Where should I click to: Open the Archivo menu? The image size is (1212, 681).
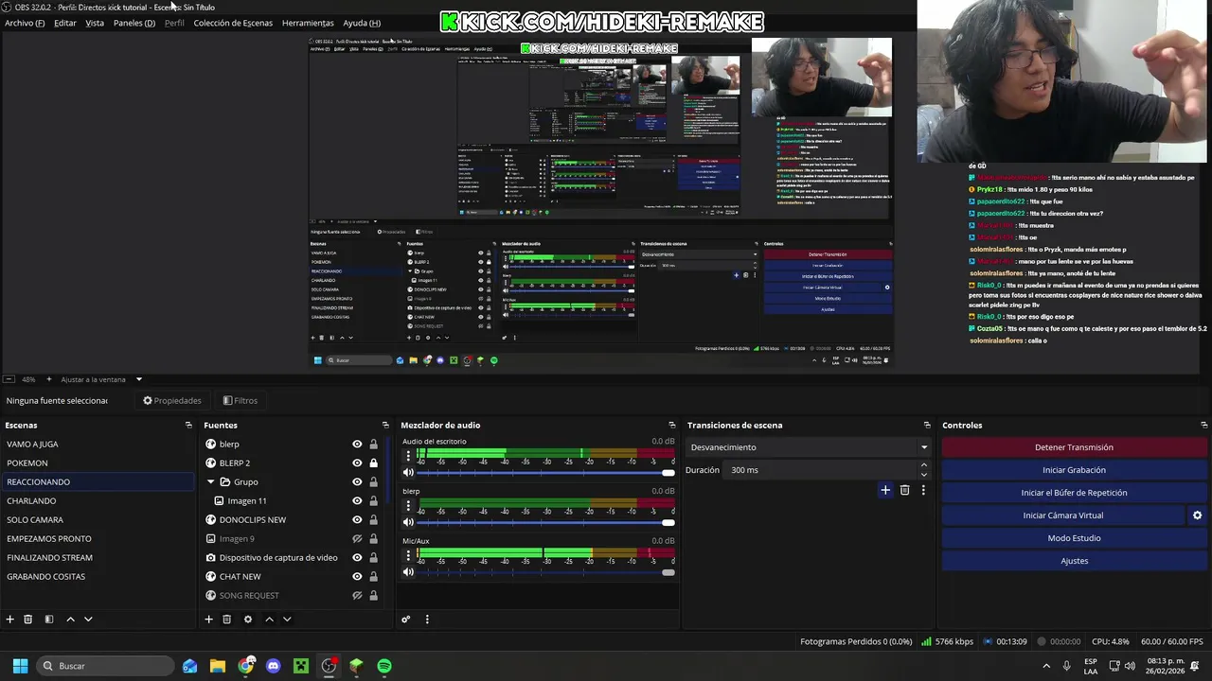(x=25, y=23)
